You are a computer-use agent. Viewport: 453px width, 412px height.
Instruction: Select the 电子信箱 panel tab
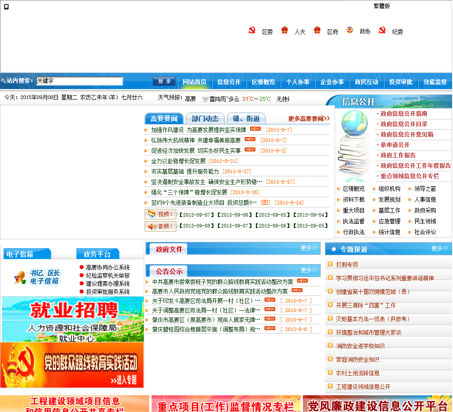(27, 254)
